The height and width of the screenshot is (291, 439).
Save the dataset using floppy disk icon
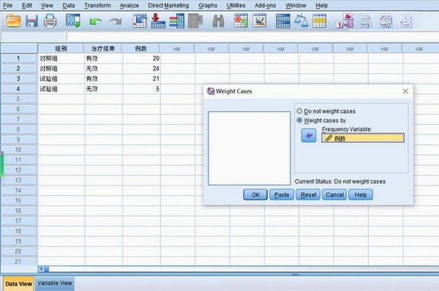click(31, 21)
